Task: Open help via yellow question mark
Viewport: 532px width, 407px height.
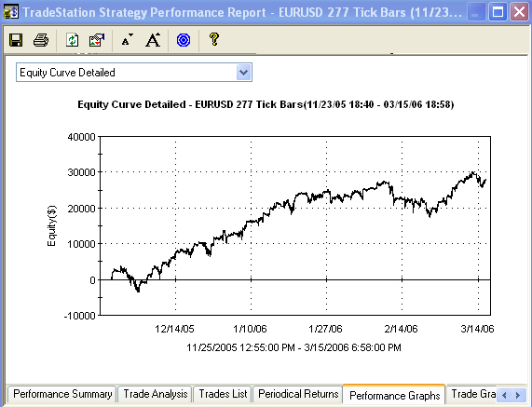Action: click(x=214, y=39)
